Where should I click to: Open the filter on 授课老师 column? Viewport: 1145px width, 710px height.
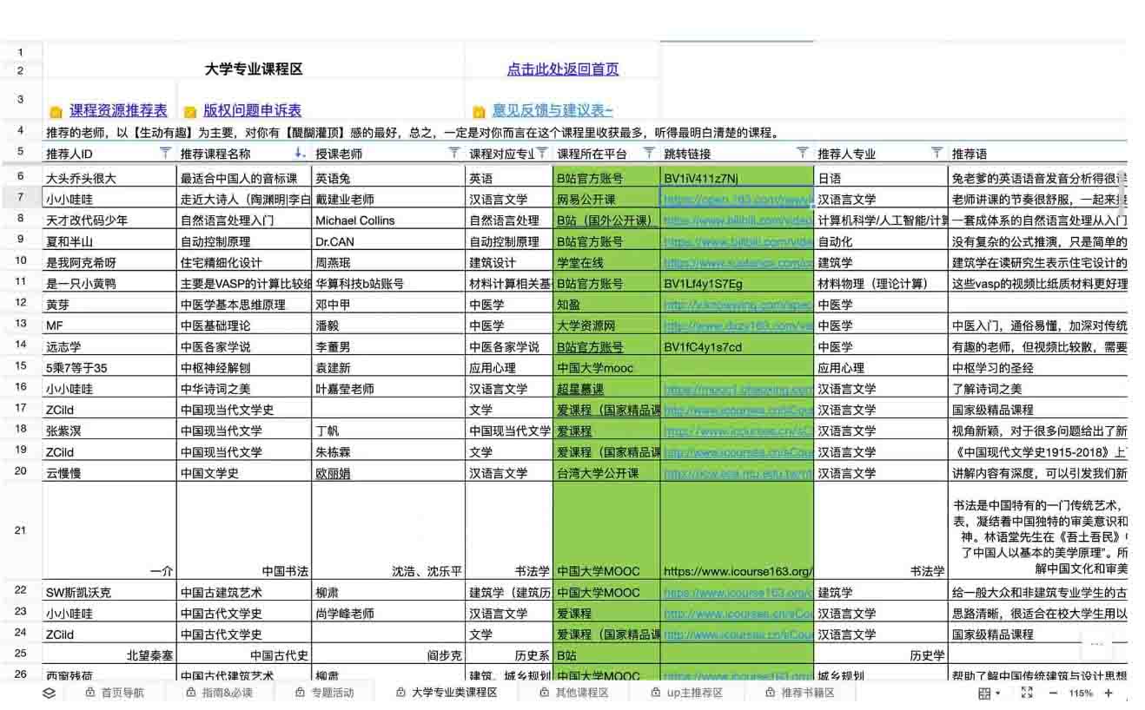453,153
